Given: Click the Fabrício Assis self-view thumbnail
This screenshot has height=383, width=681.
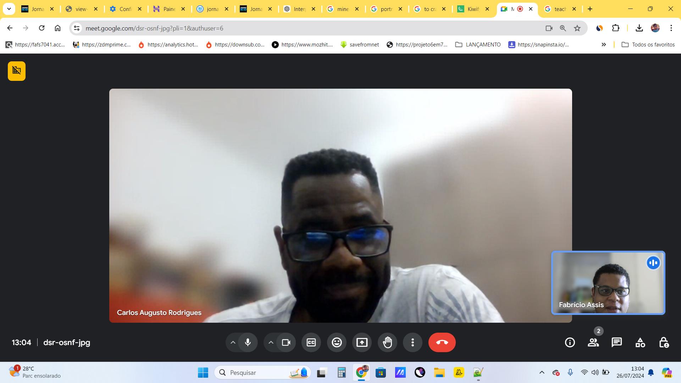Looking at the screenshot, I should pos(608,283).
